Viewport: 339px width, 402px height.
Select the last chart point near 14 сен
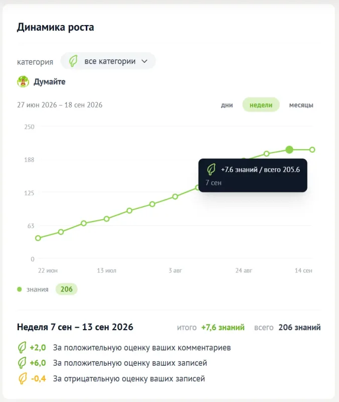(312, 150)
